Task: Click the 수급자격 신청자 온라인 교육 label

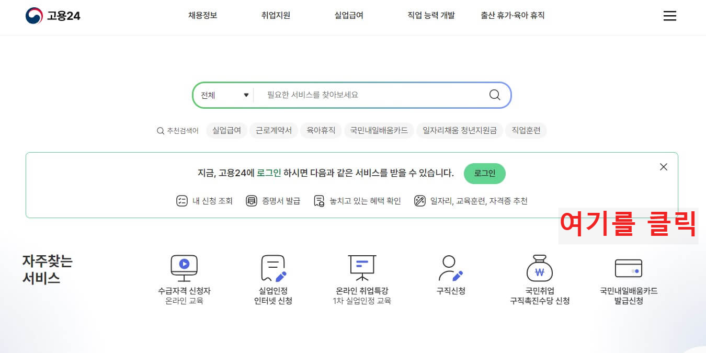Action: click(184, 295)
